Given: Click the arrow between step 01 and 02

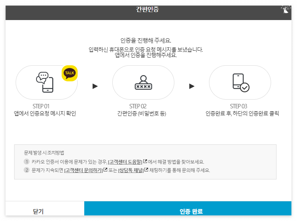Looking at the screenshot, I should coord(95,86).
